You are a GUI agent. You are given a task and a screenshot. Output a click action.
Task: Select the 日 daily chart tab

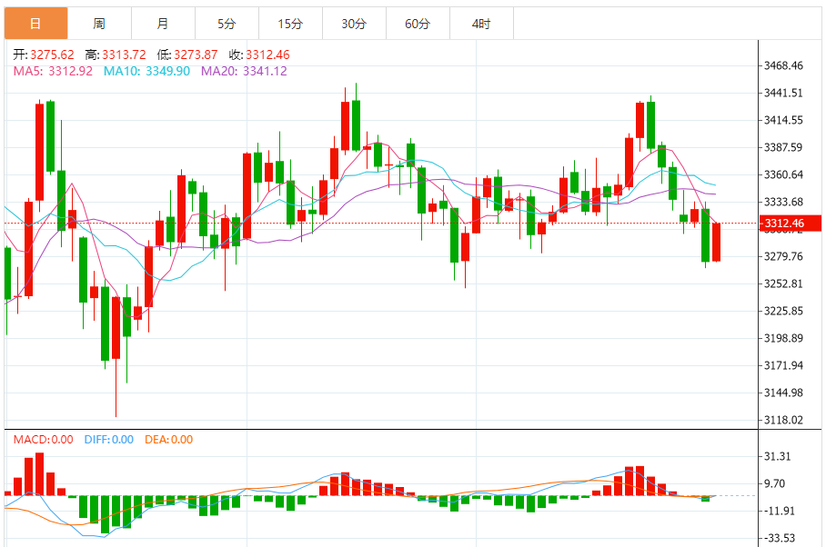click(x=35, y=24)
